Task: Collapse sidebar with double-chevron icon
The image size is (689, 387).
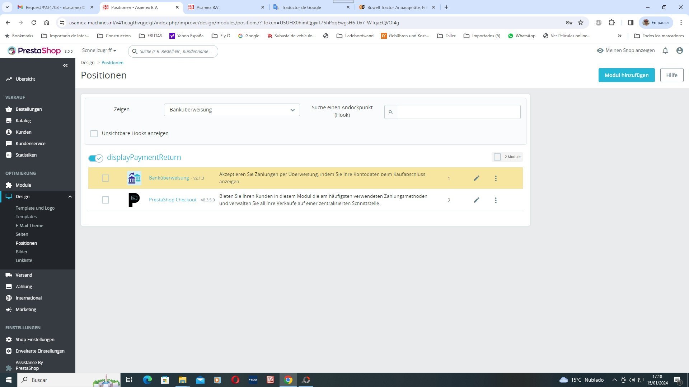Action: [65, 65]
